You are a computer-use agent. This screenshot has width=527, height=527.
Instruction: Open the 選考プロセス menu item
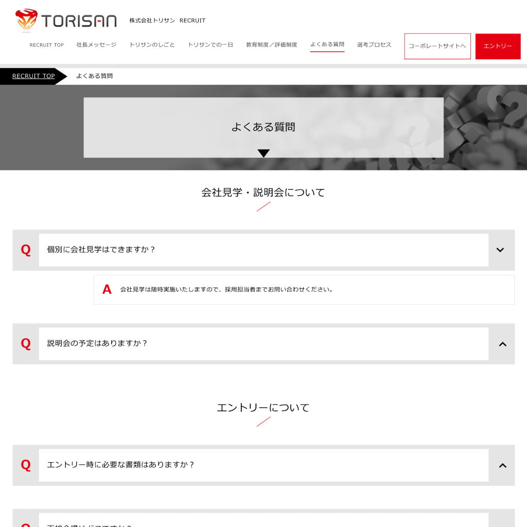point(374,45)
